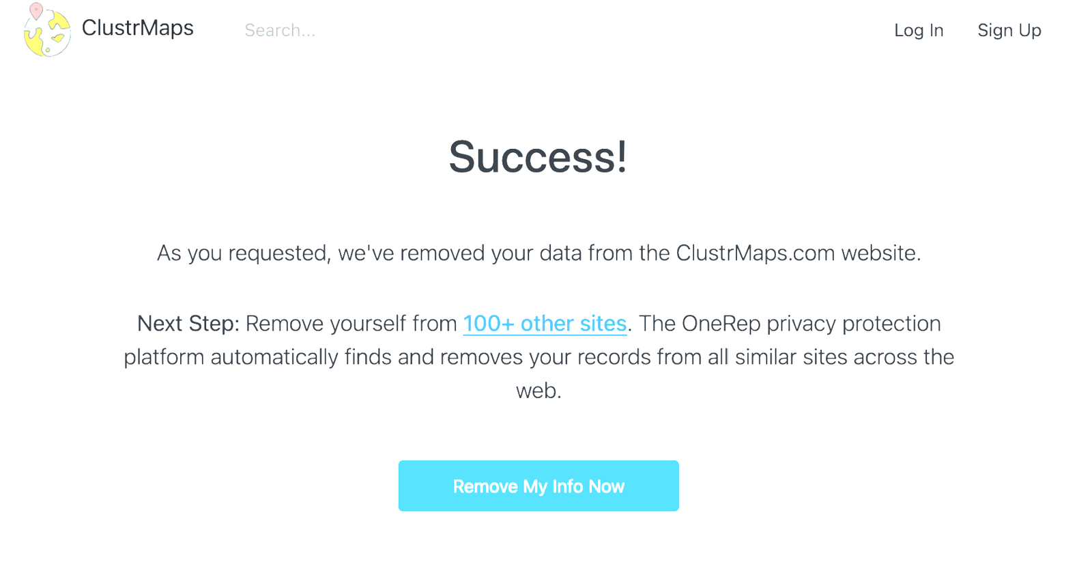The image size is (1092, 588).
Task: Click the ClustrMaps globe logo icon
Action: [48, 33]
